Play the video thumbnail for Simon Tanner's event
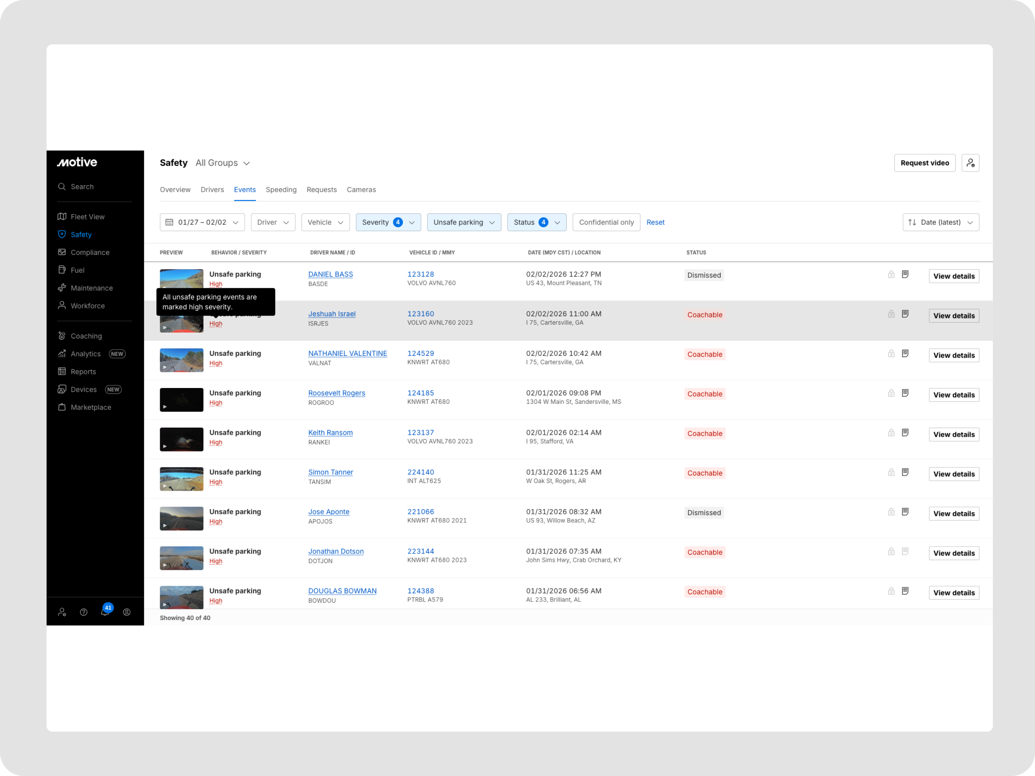The image size is (1035, 776). 181,479
